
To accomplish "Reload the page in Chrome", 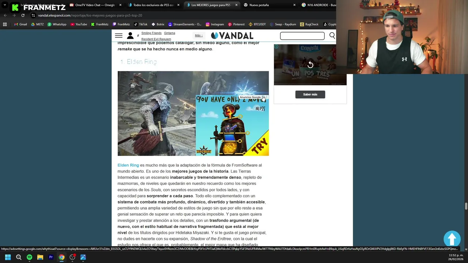I will (x=23, y=15).
